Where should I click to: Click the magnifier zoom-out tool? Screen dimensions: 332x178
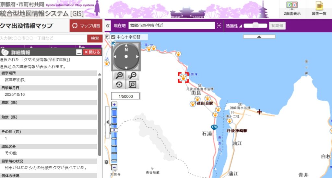[132, 75]
